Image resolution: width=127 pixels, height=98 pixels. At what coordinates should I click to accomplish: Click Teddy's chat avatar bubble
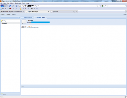(x=24, y=22)
